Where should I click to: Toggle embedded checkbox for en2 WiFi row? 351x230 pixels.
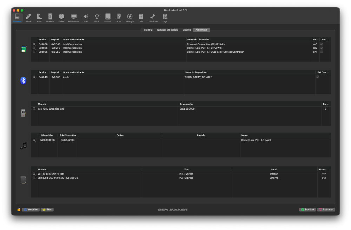coord(322,48)
